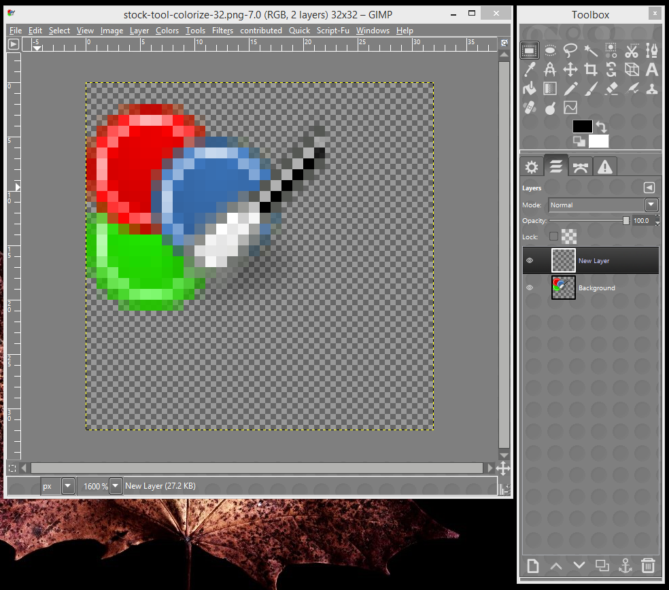Select the Scissors Select tool

(632, 51)
